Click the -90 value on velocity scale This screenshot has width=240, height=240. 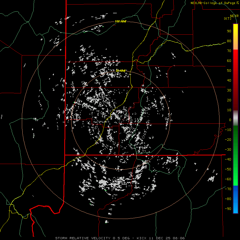(x=228, y=209)
